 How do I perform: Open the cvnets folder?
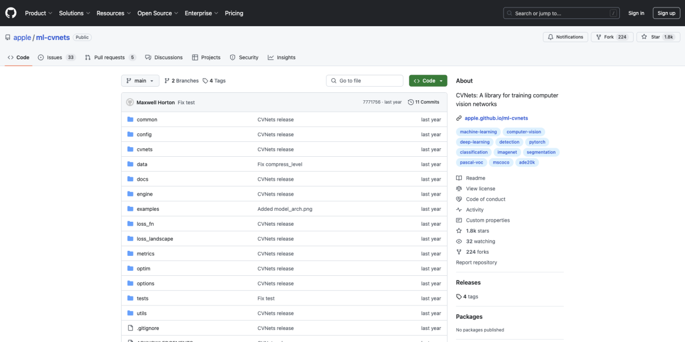pyautogui.click(x=144, y=149)
